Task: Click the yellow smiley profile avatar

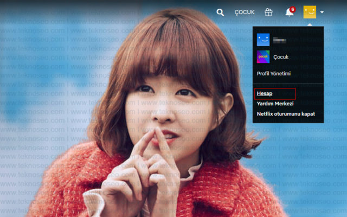Action: [x=310, y=12]
